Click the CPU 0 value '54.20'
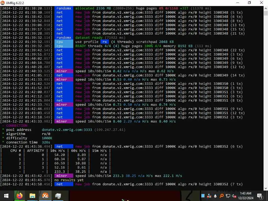Image resolution: width=268 pixels, height=201 pixels. [60, 155]
